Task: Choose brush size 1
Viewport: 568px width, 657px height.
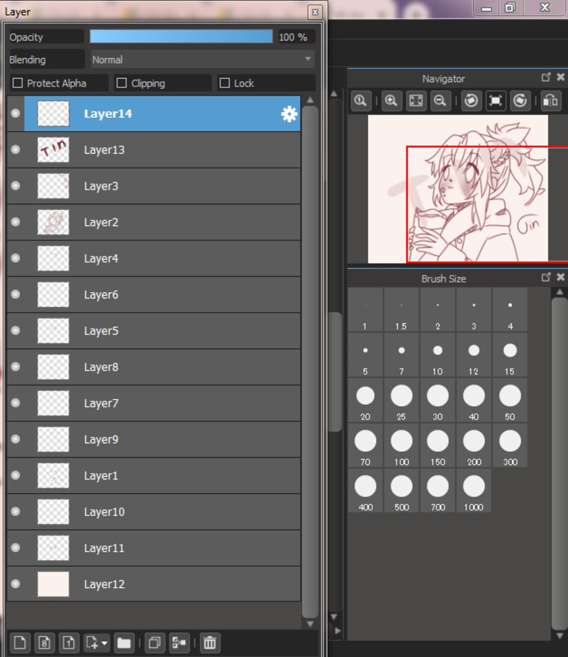Action: (x=366, y=310)
